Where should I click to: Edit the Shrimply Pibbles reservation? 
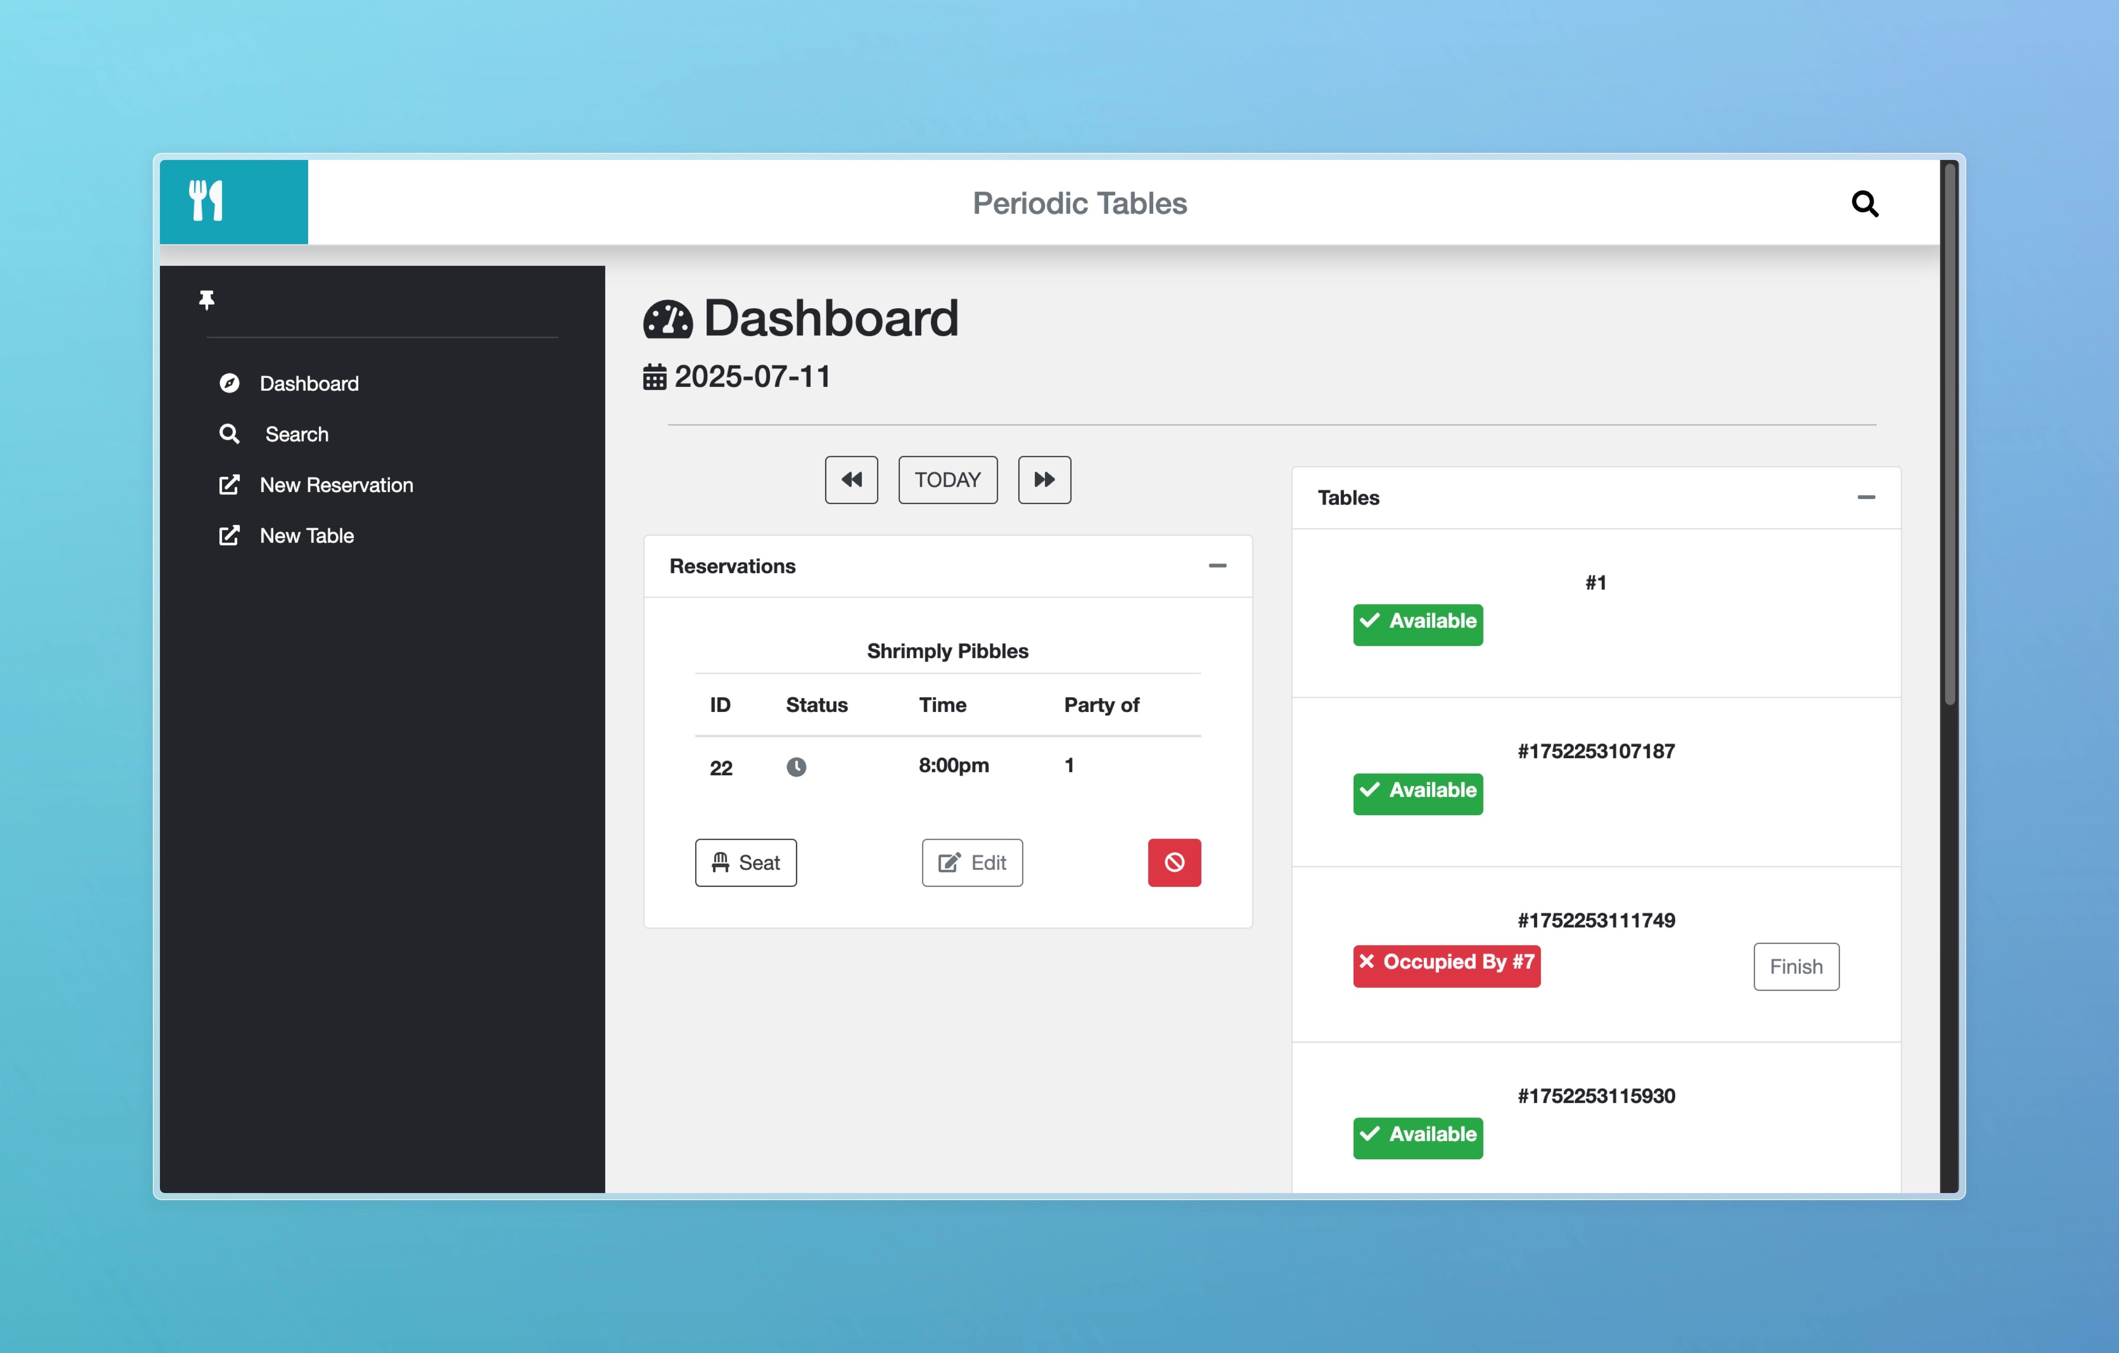tap(972, 862)
